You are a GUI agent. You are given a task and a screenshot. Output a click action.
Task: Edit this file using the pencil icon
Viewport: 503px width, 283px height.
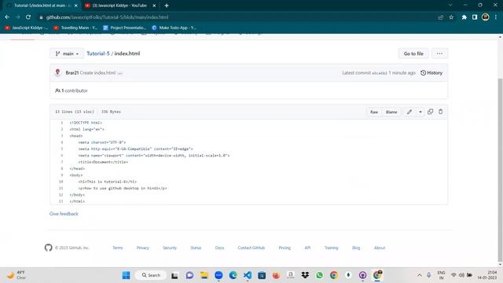[x=409, y=112]
